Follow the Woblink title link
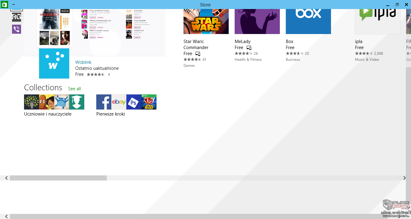Viewport: 411px width, 219px height. [x=83, y=62]
